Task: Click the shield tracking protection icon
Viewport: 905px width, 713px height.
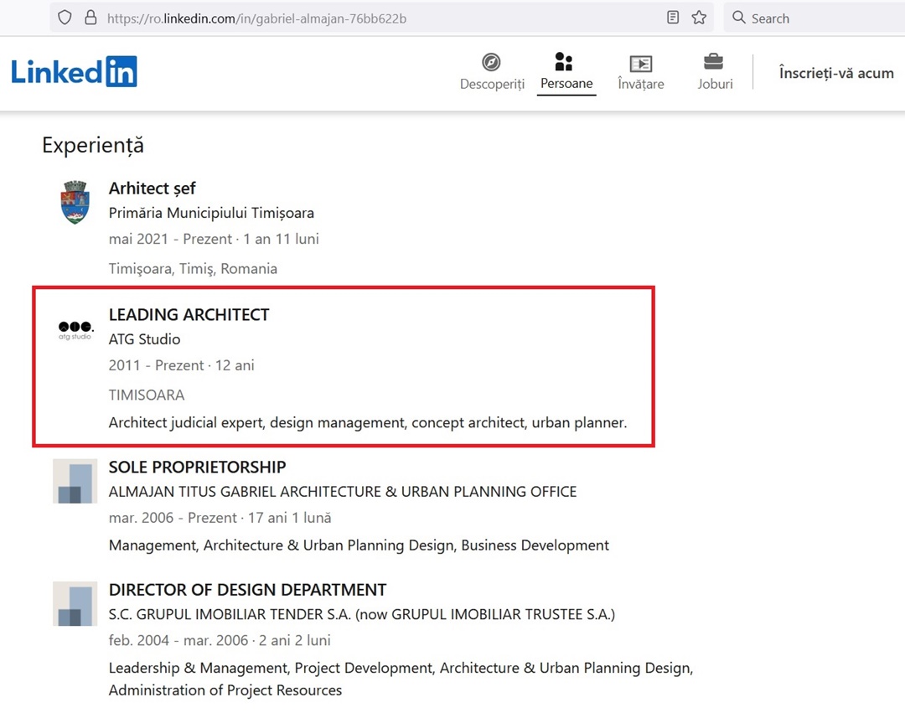Action: click(x=65, y=18)
